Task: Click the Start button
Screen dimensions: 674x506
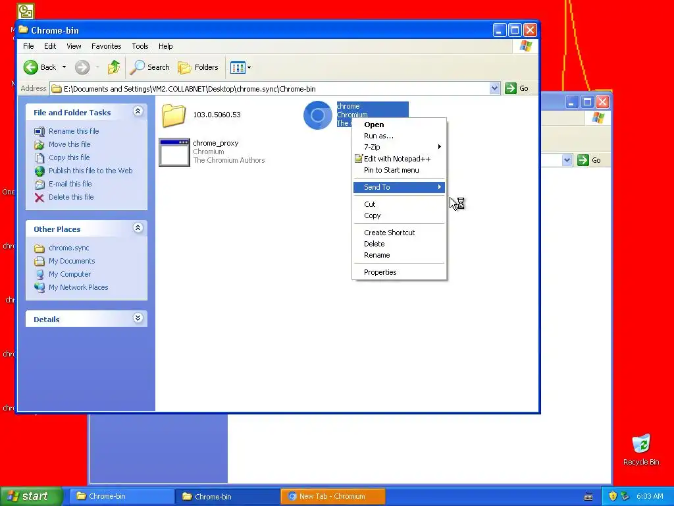Action: click(30, 496)
